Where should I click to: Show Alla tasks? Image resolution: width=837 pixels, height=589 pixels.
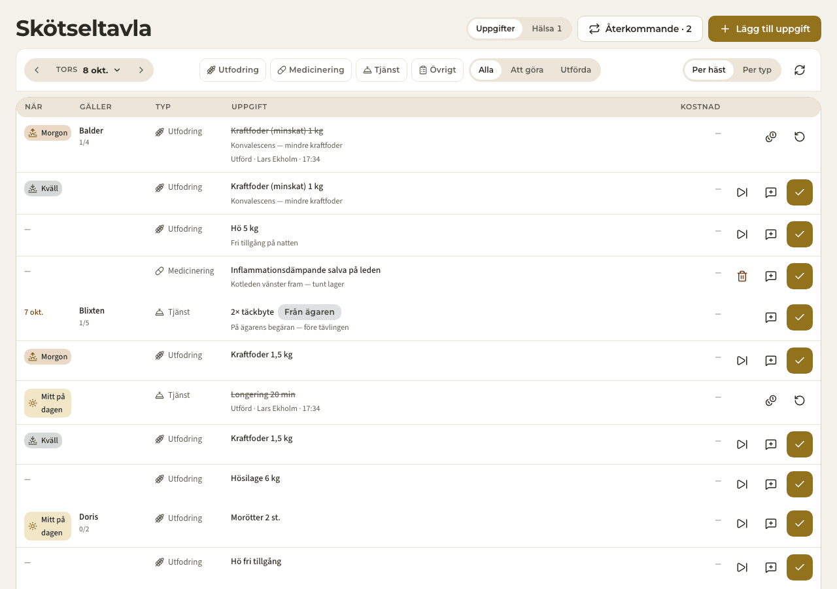[486, 70]
